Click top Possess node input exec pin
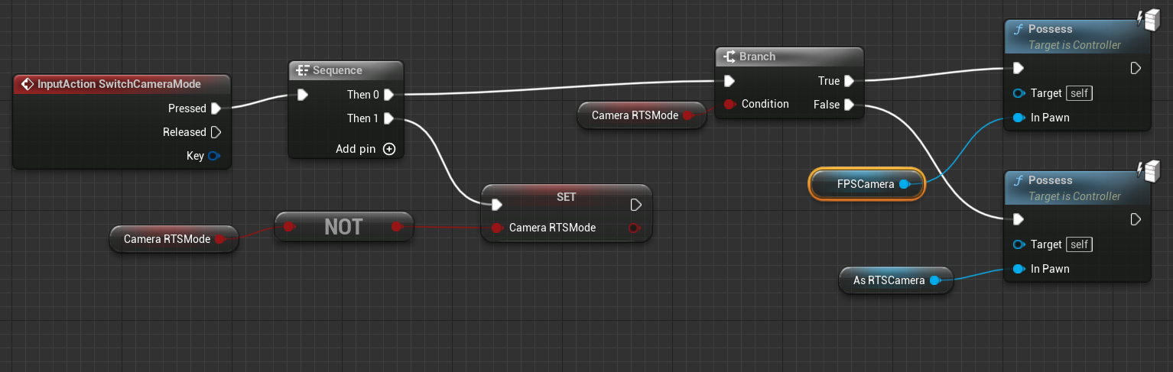This screenshot has width=1173, height=372. (x=1018, y=69)
